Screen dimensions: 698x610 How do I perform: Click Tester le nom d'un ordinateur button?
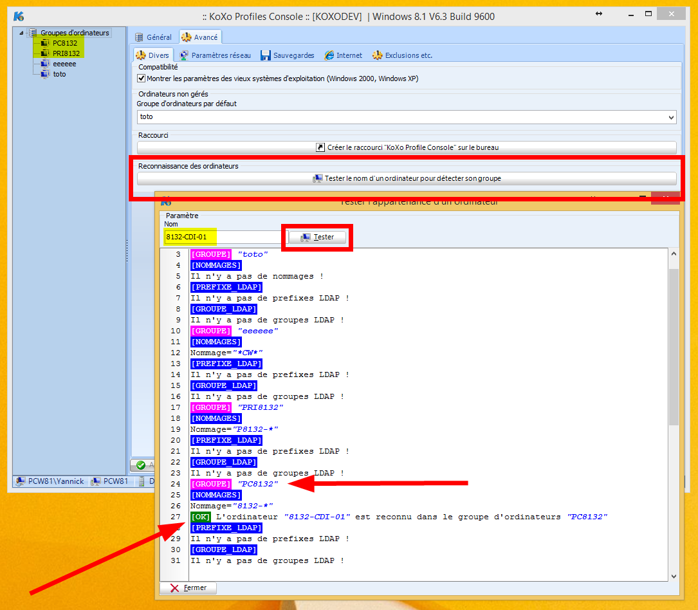[x=407, y=178]
